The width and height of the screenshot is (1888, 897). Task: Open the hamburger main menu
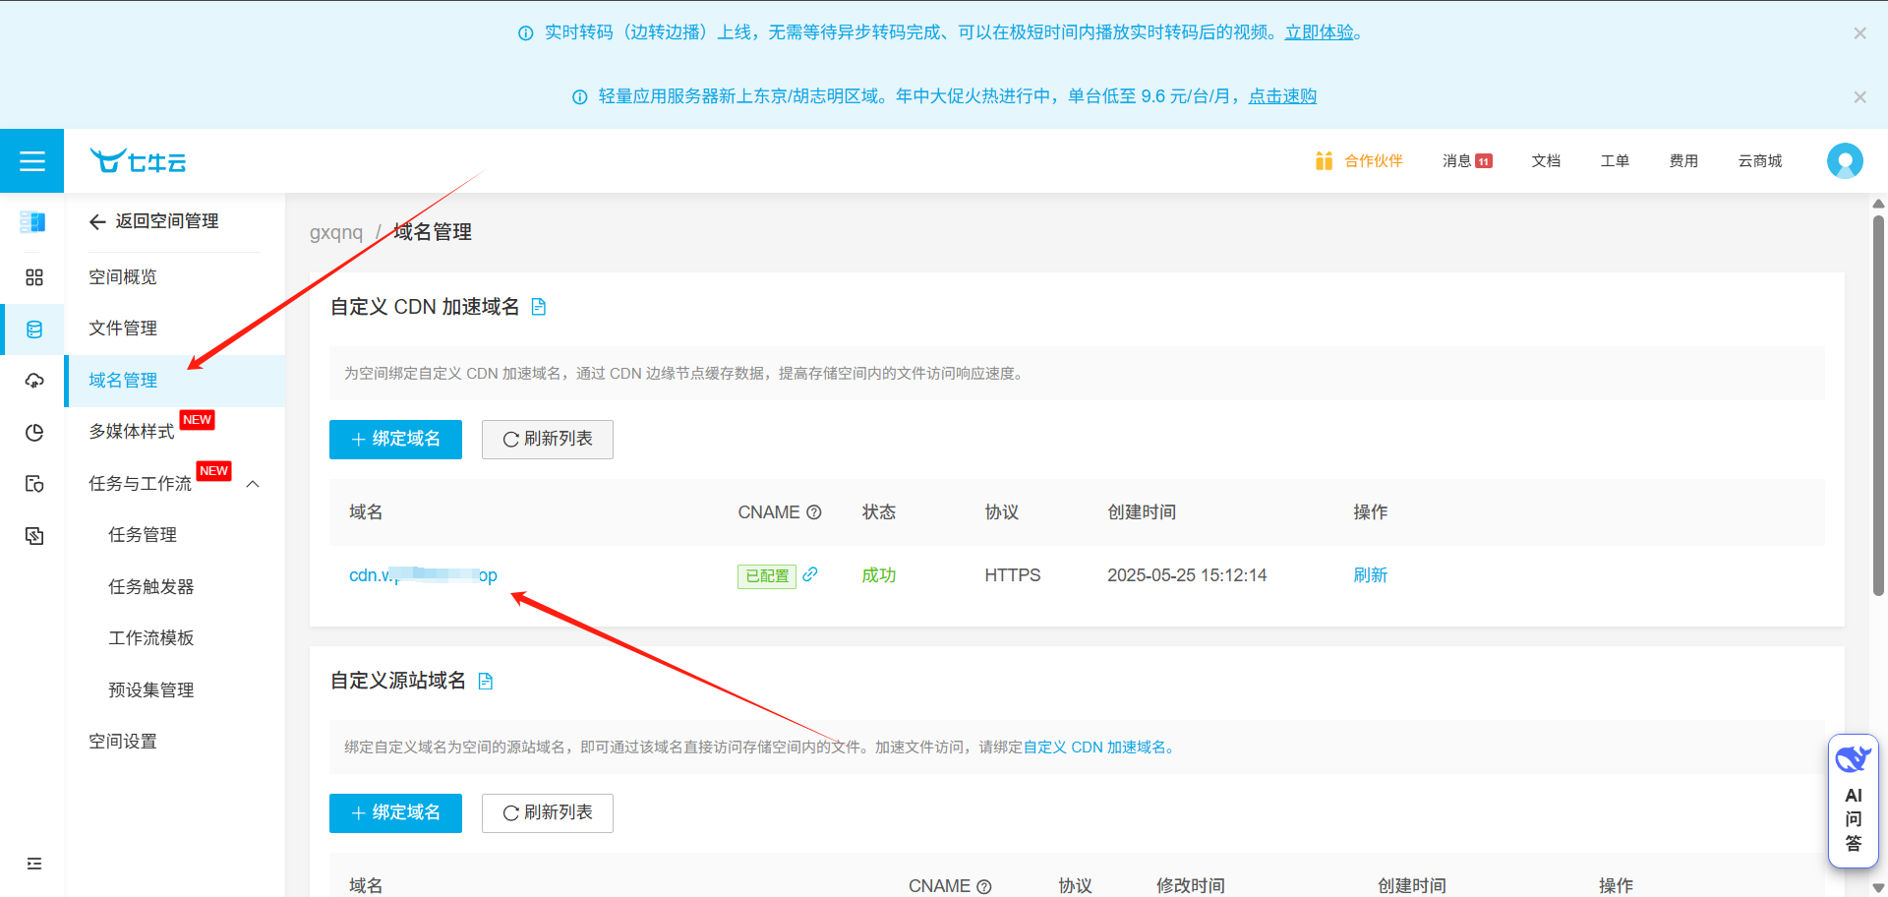coord(32,161)
